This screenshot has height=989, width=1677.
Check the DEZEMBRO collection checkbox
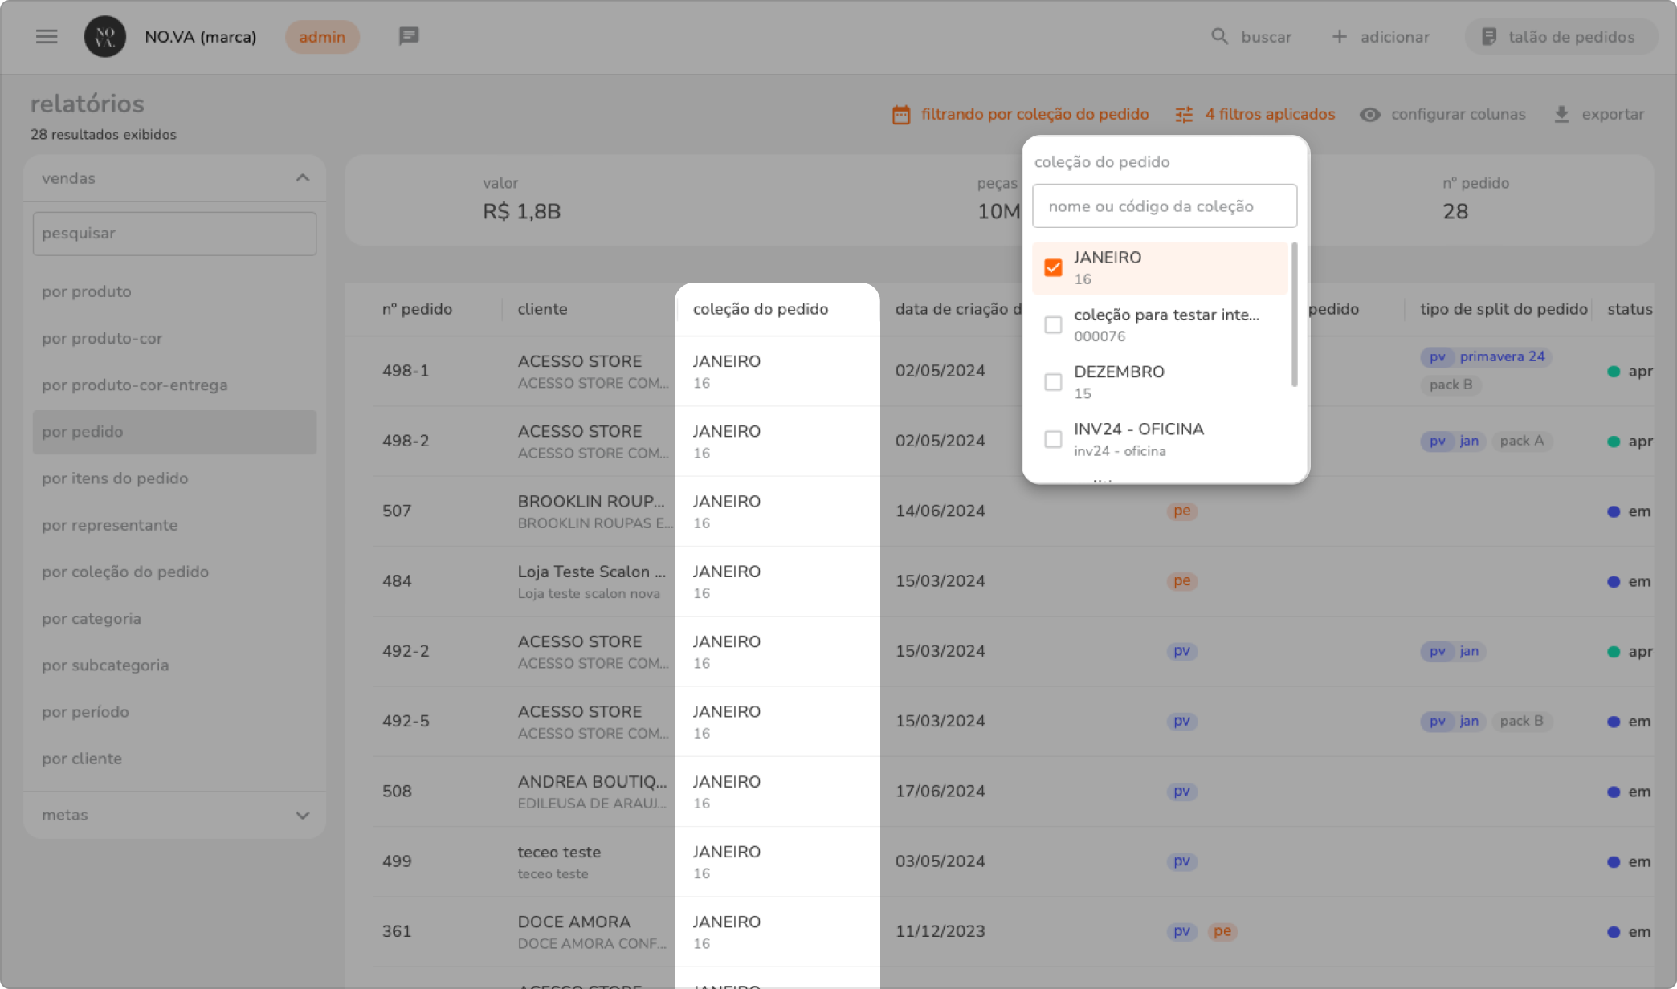point(1053,382)
